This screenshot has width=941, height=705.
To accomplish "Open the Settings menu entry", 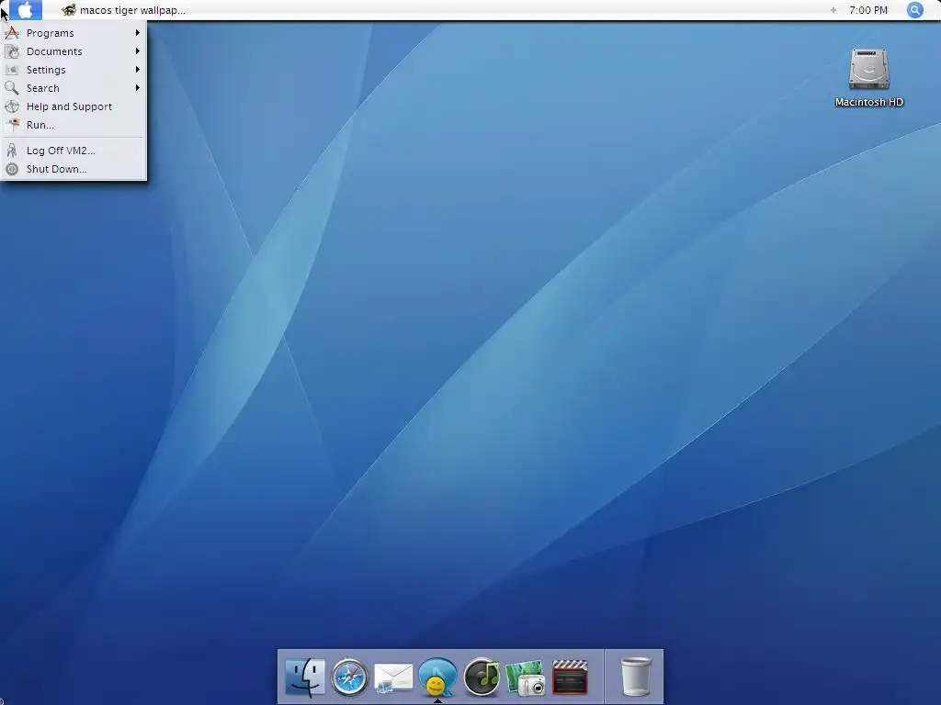I will pos(74,70).
